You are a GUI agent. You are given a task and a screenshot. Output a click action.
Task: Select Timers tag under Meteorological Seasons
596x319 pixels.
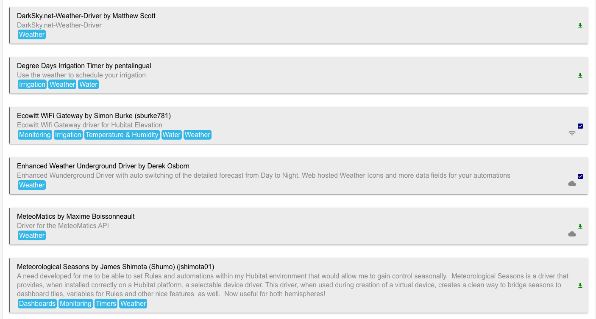click(106, 304)
